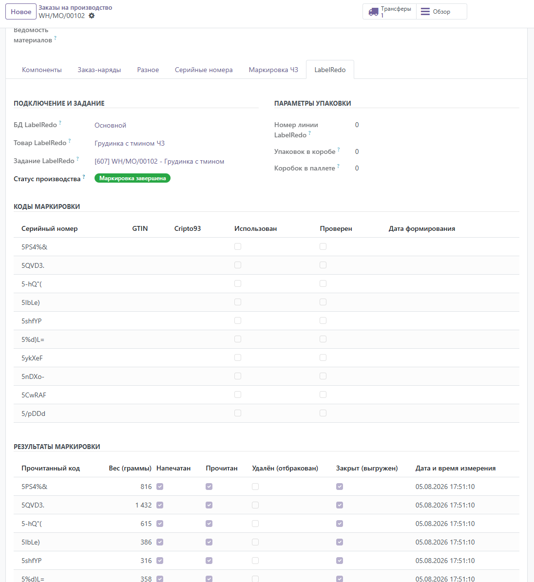Switch to the Компоненты tab
The image size is (534, 582).
coord(42,70)
